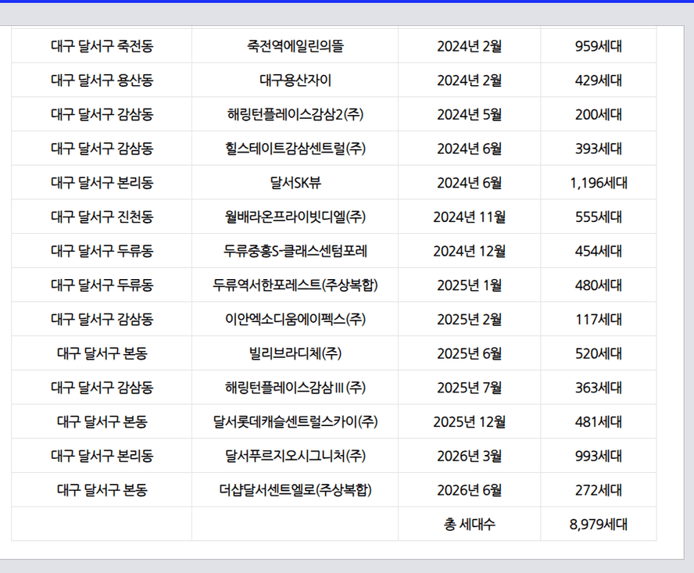
Task: Click the '2024년 5월' move-in date cell
Action: (469, 114)
